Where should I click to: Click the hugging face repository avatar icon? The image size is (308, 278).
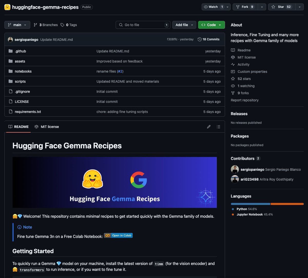7,7
